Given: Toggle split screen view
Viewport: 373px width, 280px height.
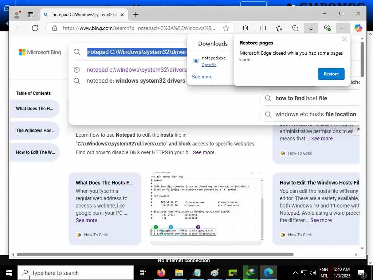Looking at the screenshot, I should click(263, 28).
